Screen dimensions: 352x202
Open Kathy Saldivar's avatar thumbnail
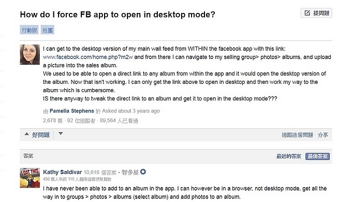click(30, 178)
